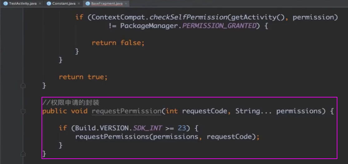Click the BaseFragment.java class file icon

(88, 3)
